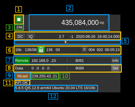Click the green padlock stream lock icon

[41, 50]
